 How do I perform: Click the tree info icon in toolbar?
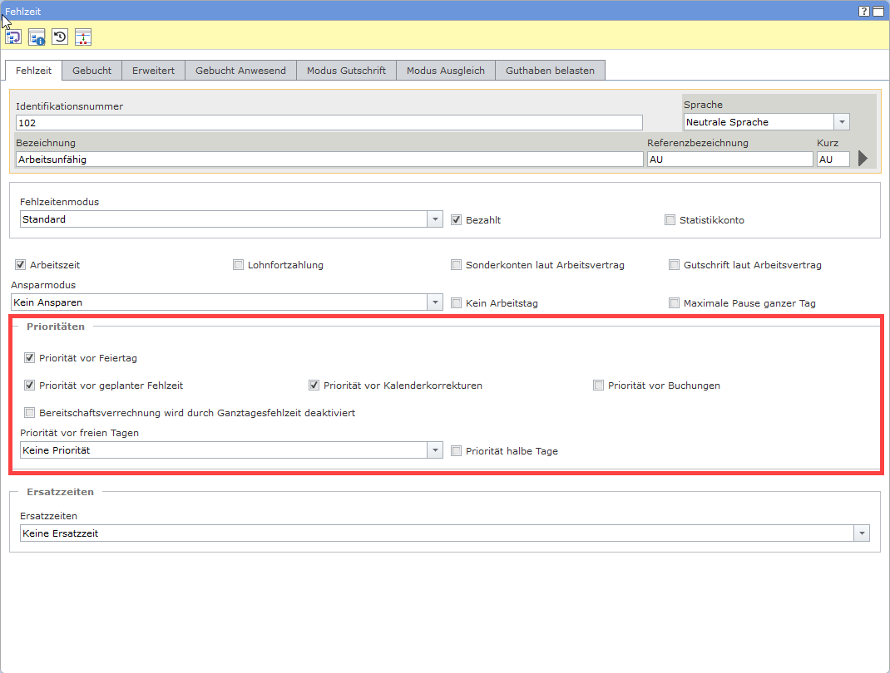point(37,37)
